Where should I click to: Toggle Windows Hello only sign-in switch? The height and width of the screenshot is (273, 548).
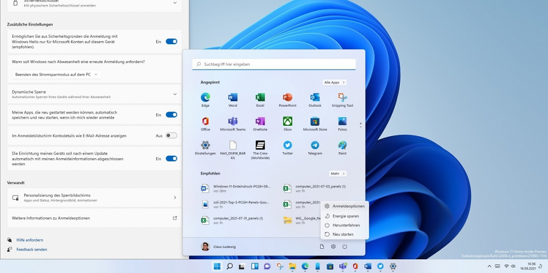point(171,42)
